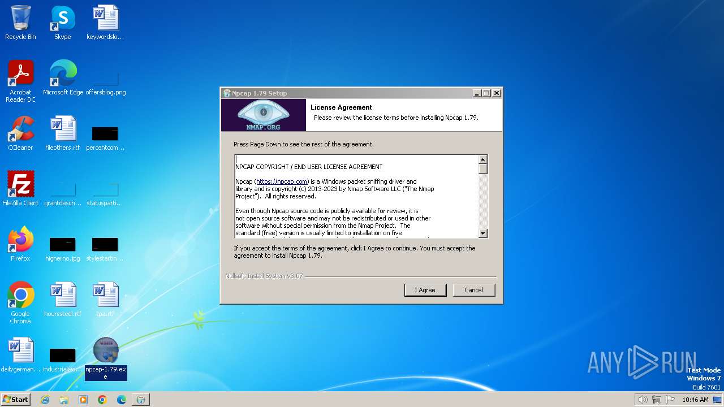Select tpa.rtf document icon

[x=105, y=300]
